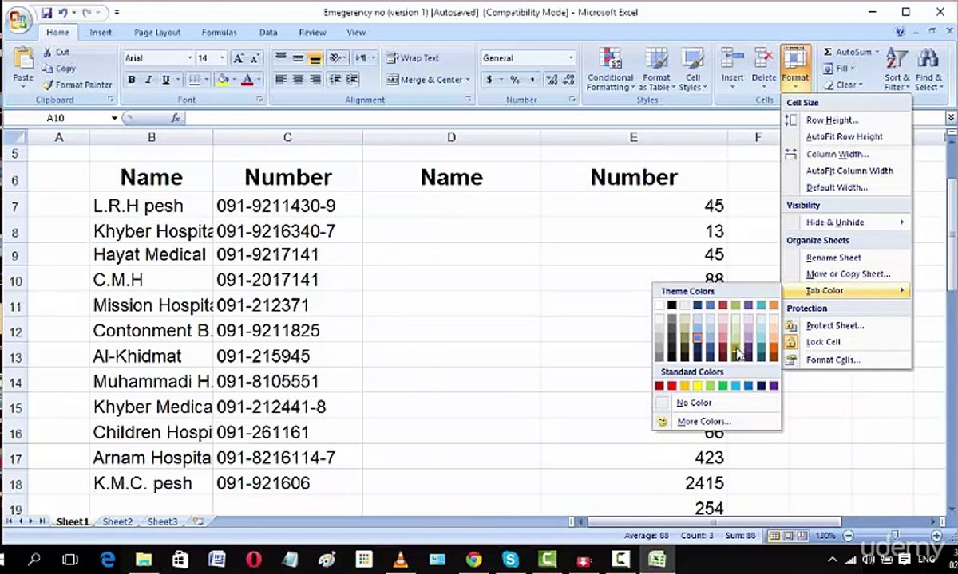Toggle Bottom Align vertical alignment
Screen dimensions: 958x574
tap(315, 58)
